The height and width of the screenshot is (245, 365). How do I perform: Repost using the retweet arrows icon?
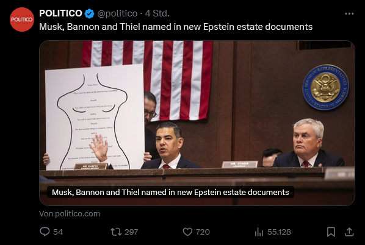point(116,232)
